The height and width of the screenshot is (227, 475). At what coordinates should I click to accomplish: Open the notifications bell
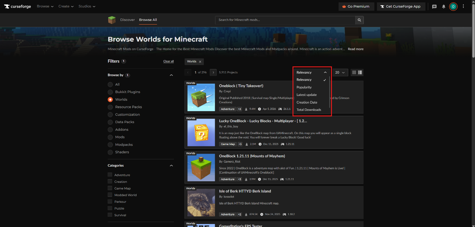444,6
